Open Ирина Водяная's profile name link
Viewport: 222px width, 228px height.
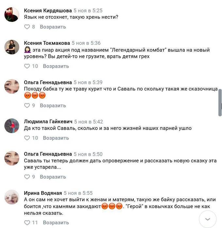point(43,193)
